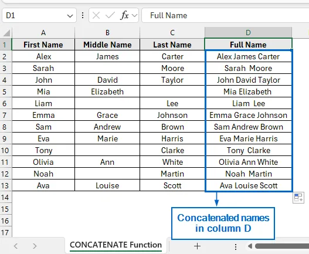
Task: Click the formula bar three-dot handle
Action: point(83,15)
